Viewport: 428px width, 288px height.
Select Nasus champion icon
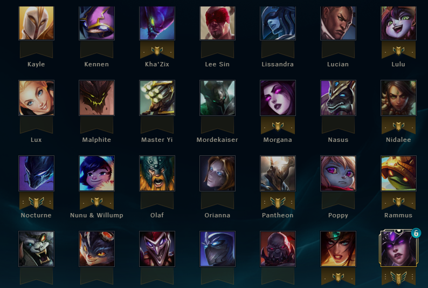click(338, 98)
